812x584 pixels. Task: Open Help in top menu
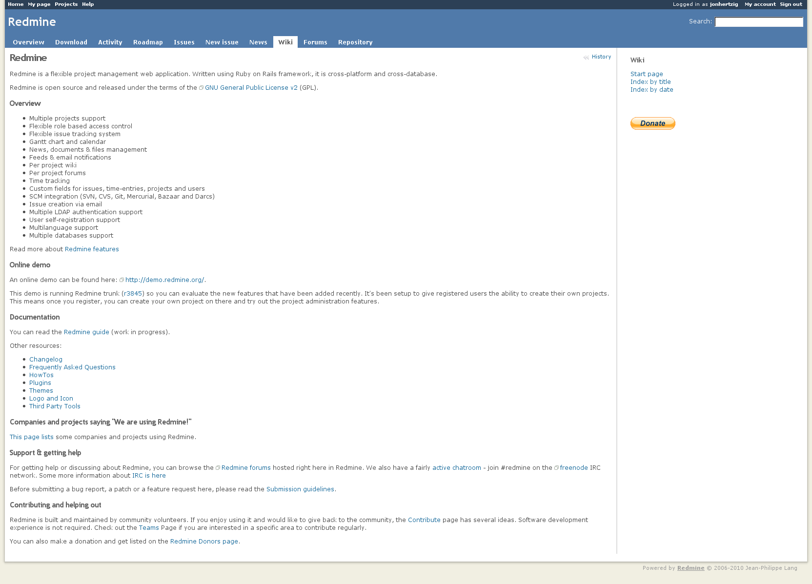(88, 4)
